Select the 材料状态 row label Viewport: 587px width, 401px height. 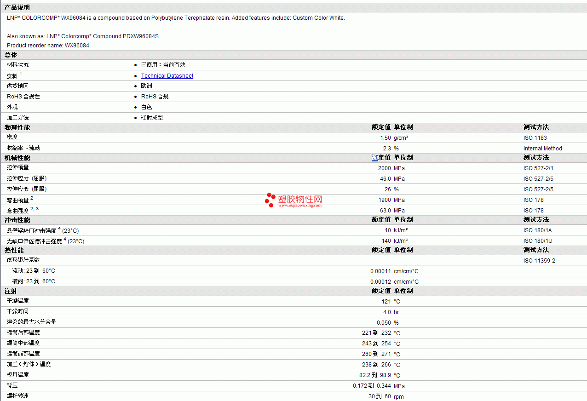pyautogui.click(x=17, y=65)
